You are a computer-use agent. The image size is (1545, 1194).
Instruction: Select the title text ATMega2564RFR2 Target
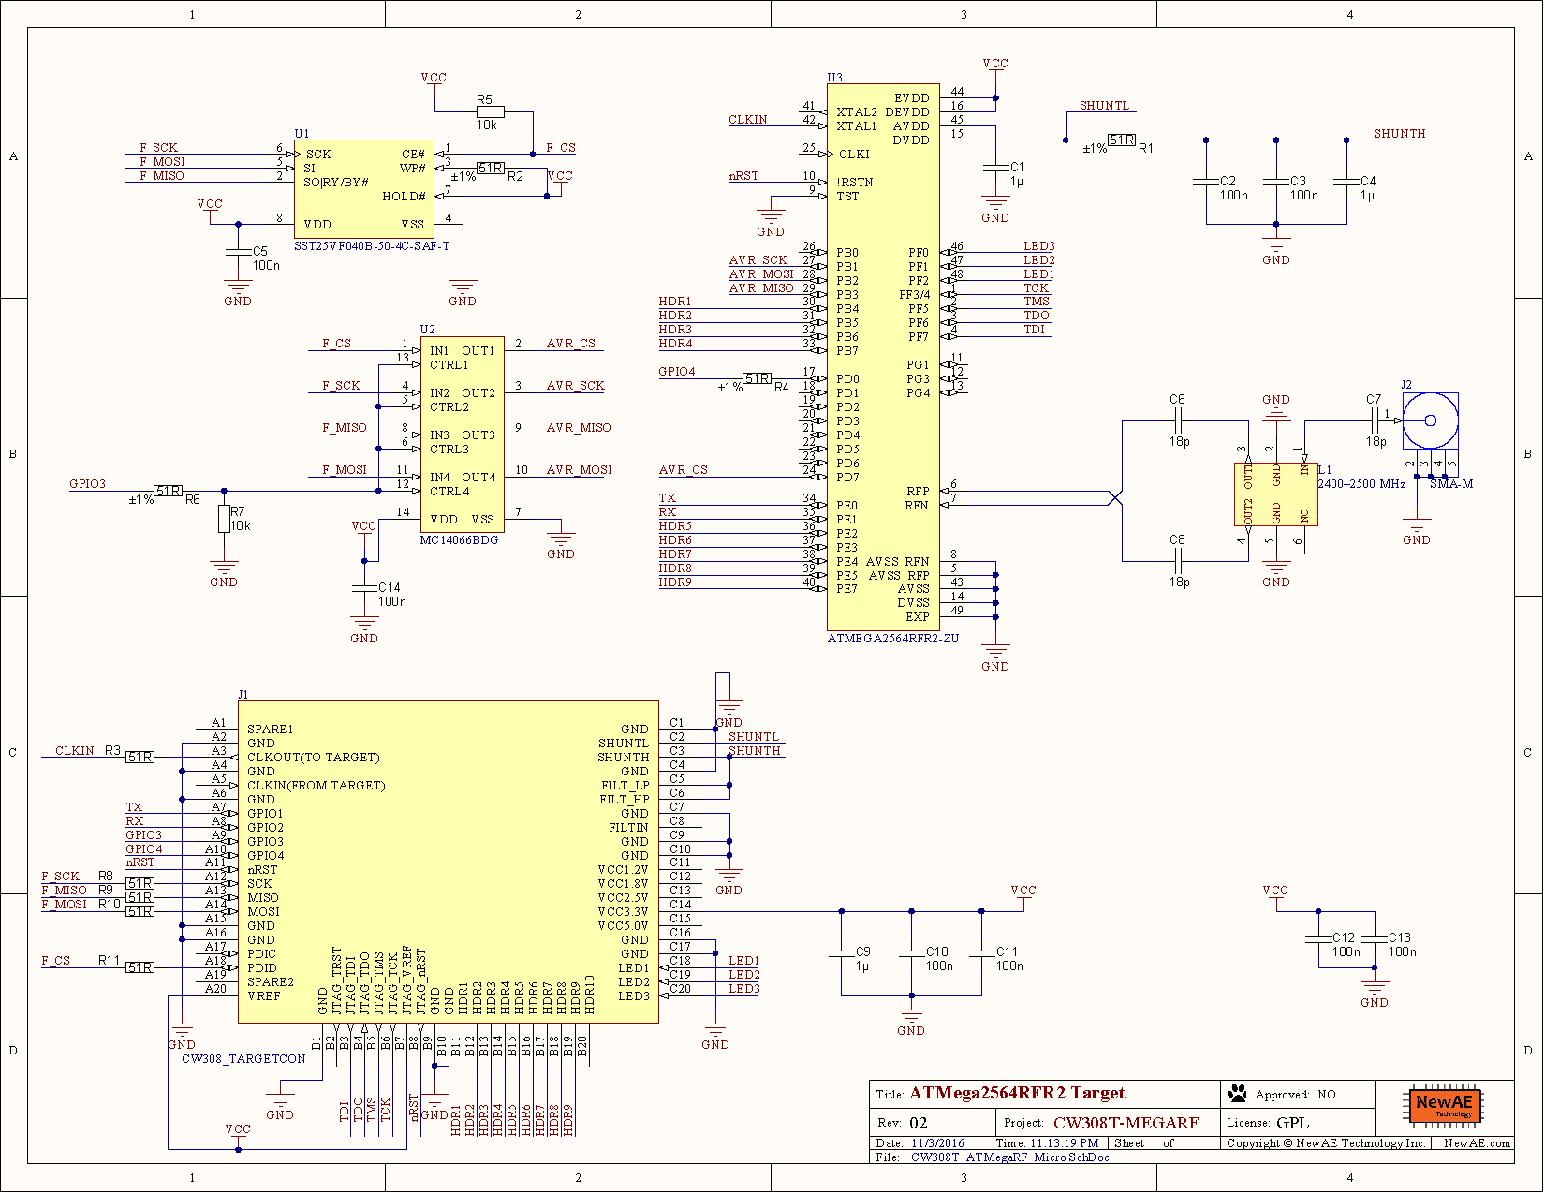[1017, 1093]
